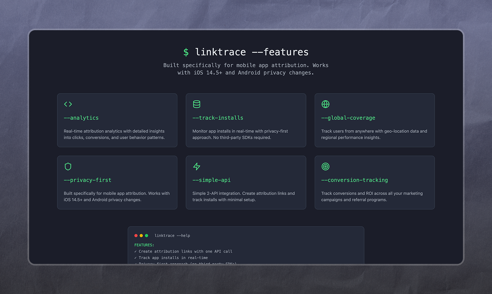This screenshot has width=492, height=294.
Task: Click the green dot in terminal window
Action: coord(146,236)
